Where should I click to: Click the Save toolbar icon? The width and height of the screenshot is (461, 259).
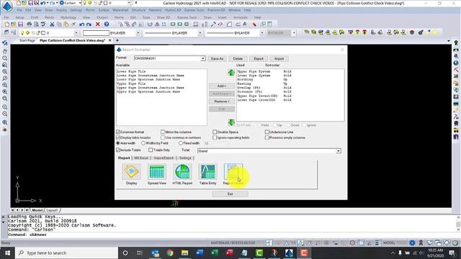21,24
